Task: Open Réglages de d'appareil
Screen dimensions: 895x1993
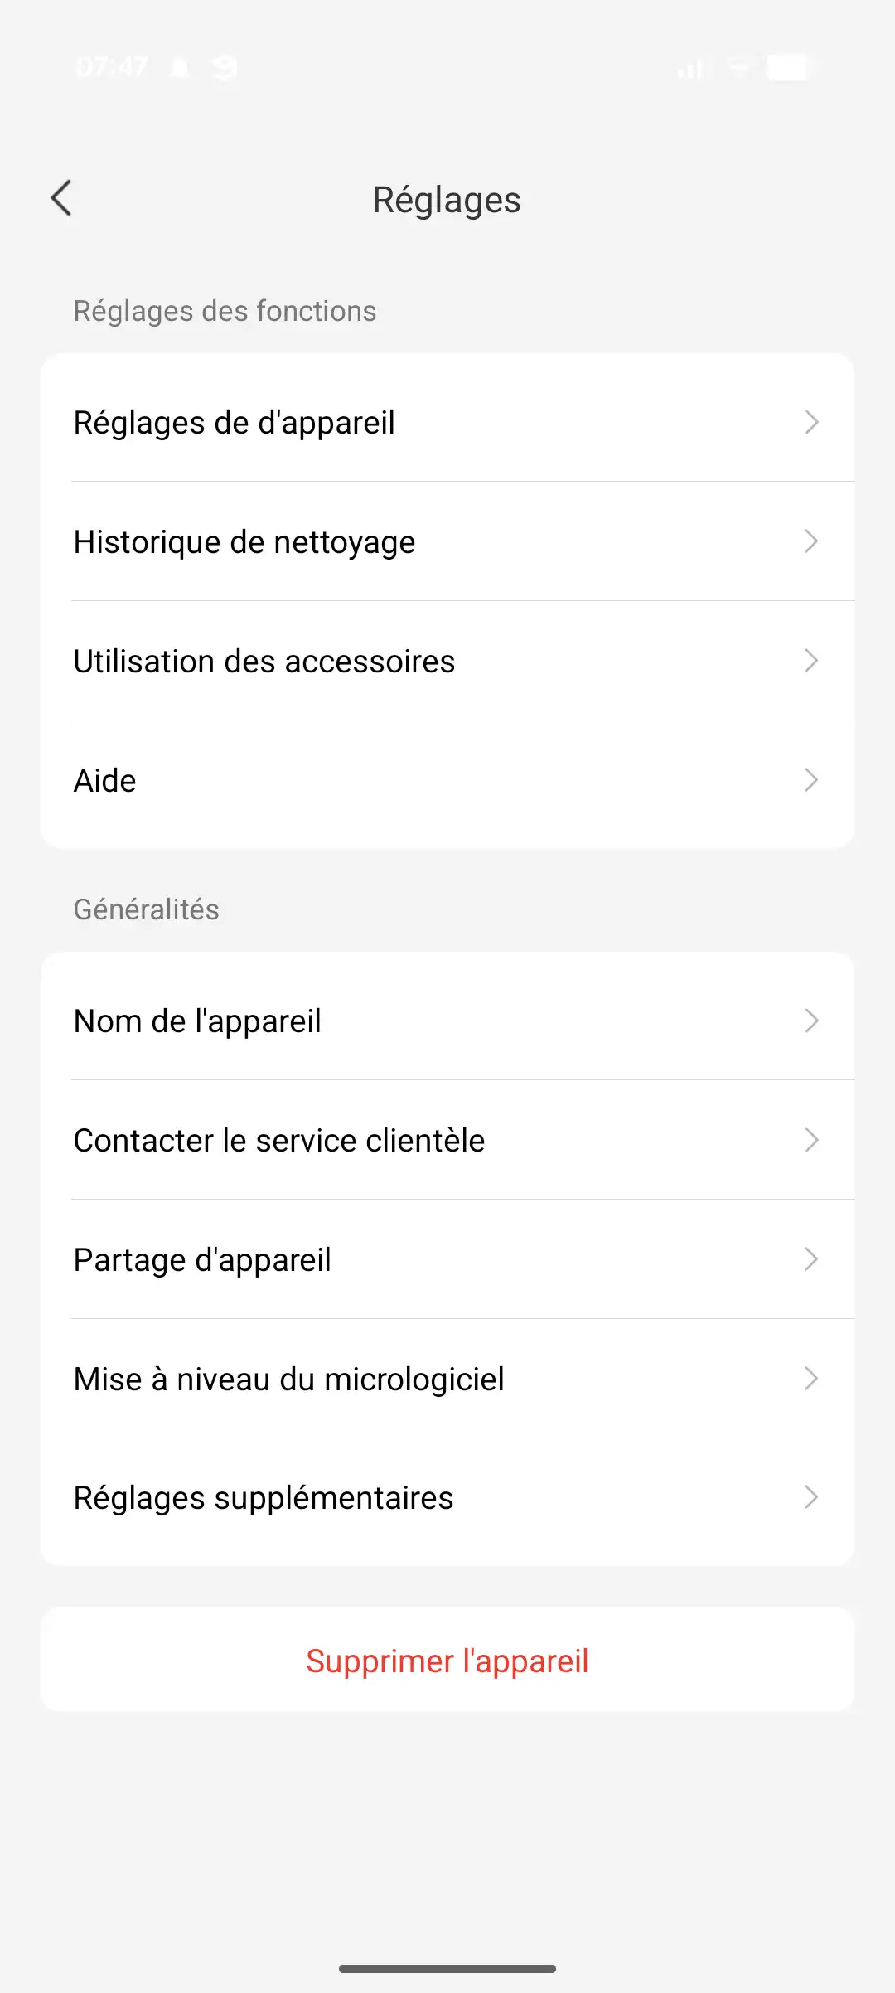Action: (x=235, y=423)
